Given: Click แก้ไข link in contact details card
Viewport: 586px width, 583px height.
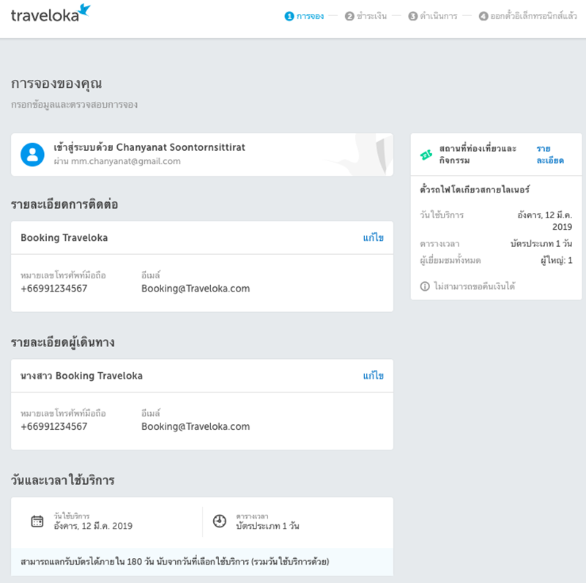Looking at the screenshot, I should point(374,238).
